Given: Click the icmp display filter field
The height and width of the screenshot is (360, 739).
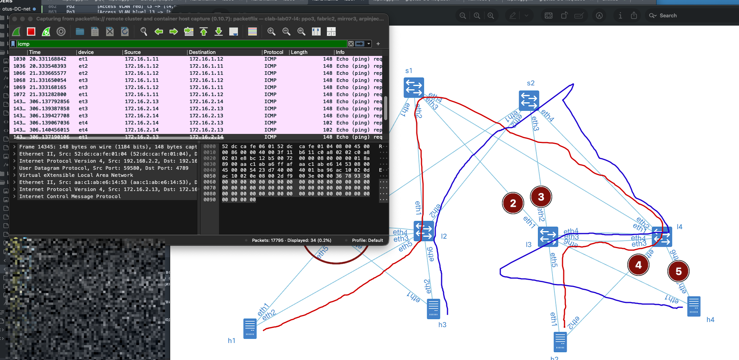Looking at the screenshot, I should 177,44.
